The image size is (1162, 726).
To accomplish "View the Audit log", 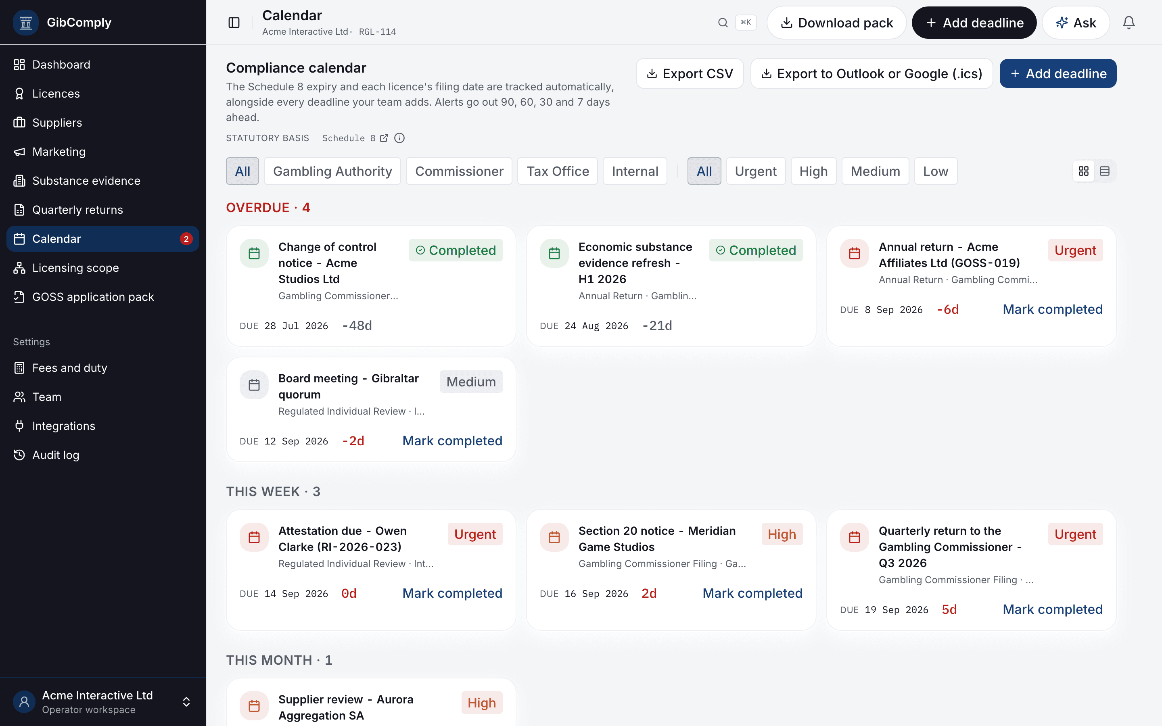I will (103, 455).
